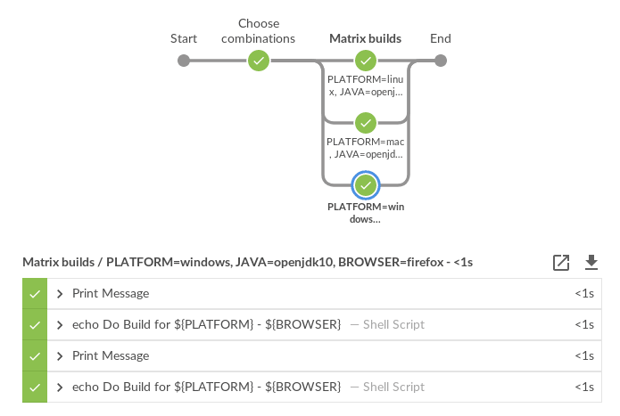620x416 pixels.
Task: Select the PLATFORM=linux matrix build node
Action: tap(365, 61)
